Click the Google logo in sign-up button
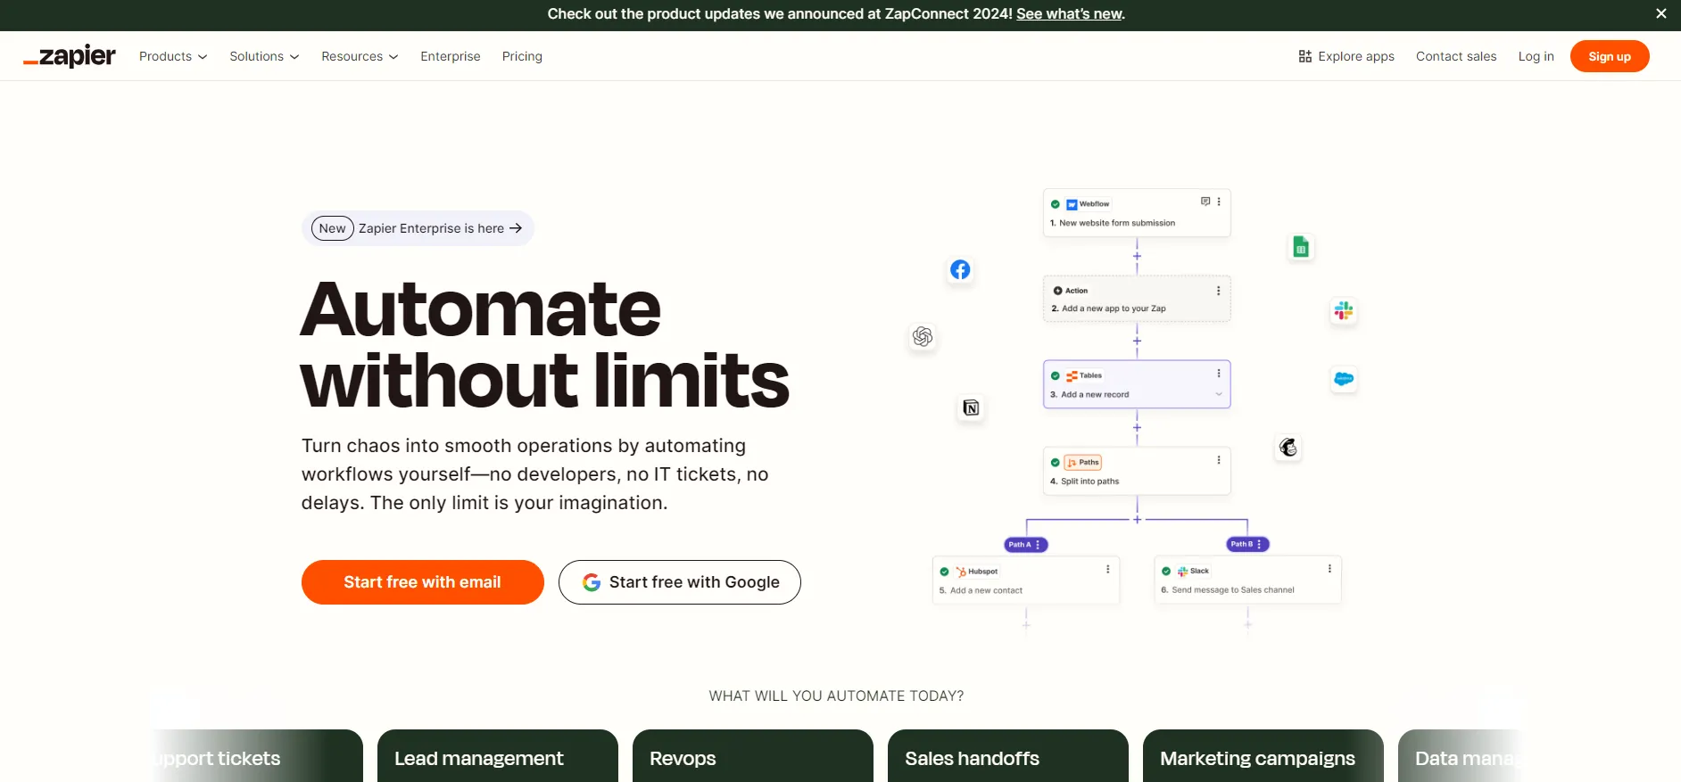This screenshot has height=782, width=1681. [592, 582]
